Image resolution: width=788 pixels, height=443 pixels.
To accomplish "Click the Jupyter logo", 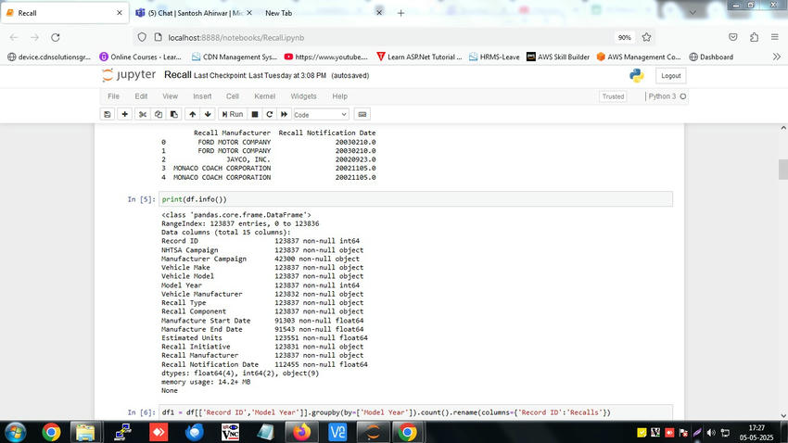I will (x=129, y=75).
